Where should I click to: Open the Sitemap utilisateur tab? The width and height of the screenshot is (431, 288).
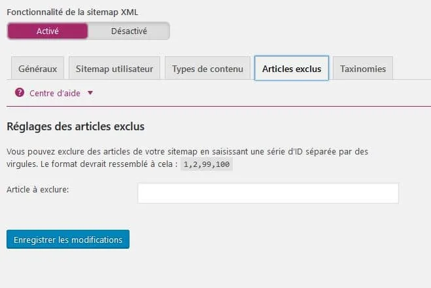pos(114,69)
